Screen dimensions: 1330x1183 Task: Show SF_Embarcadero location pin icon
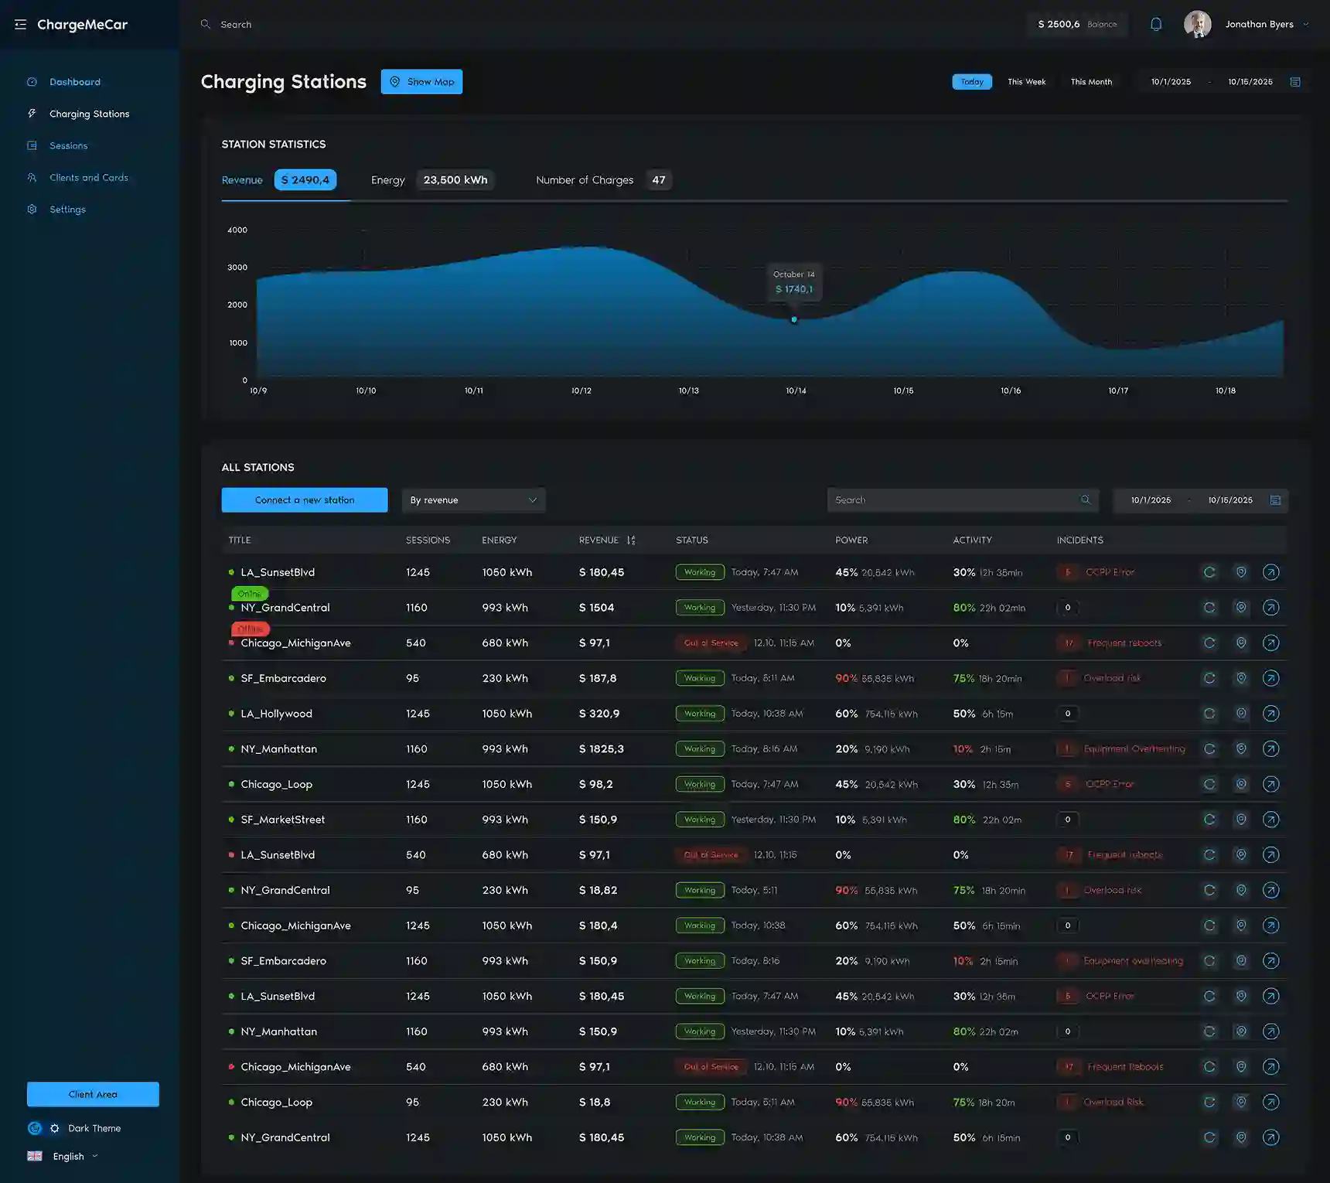tap(1241, 678)
